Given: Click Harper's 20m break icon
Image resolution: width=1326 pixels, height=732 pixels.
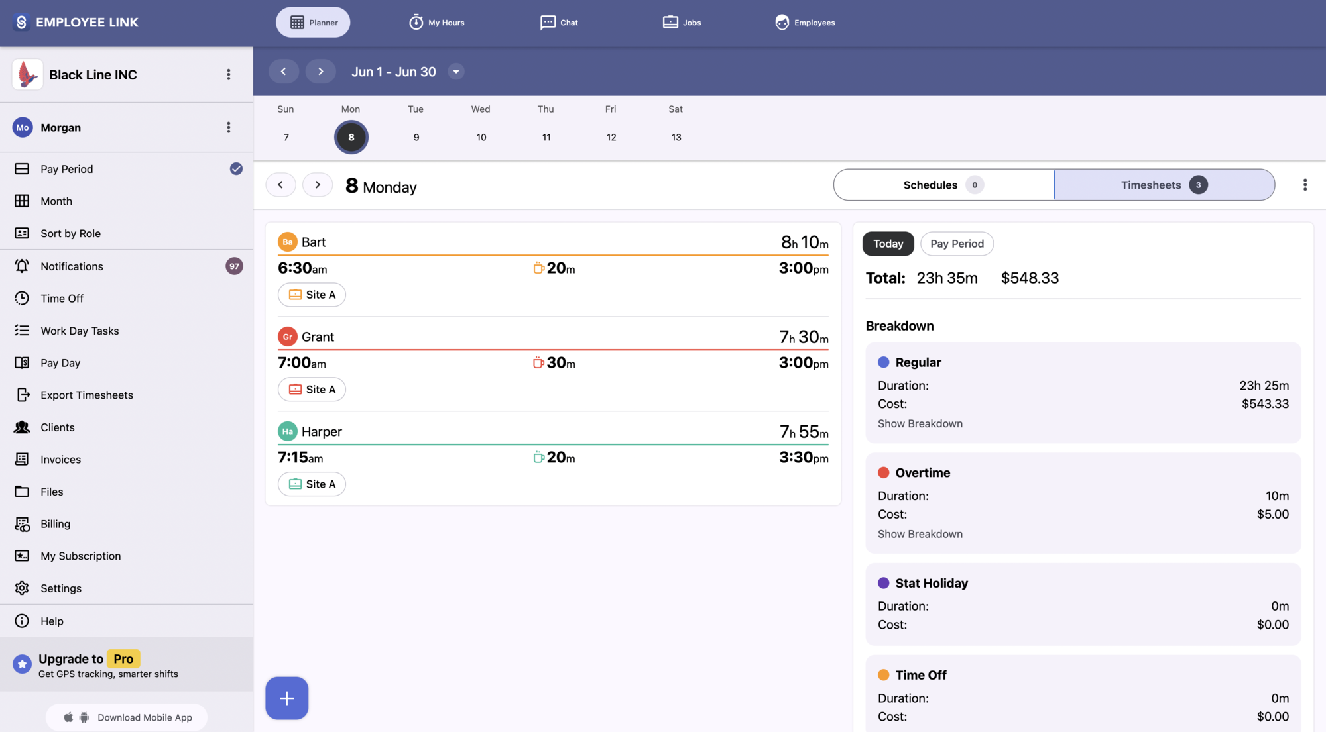Looking at the screenshot, I should coord(539,458).
